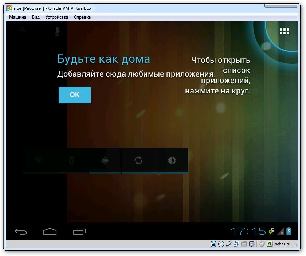Open the Машина menu

click(x=17, y=17)
